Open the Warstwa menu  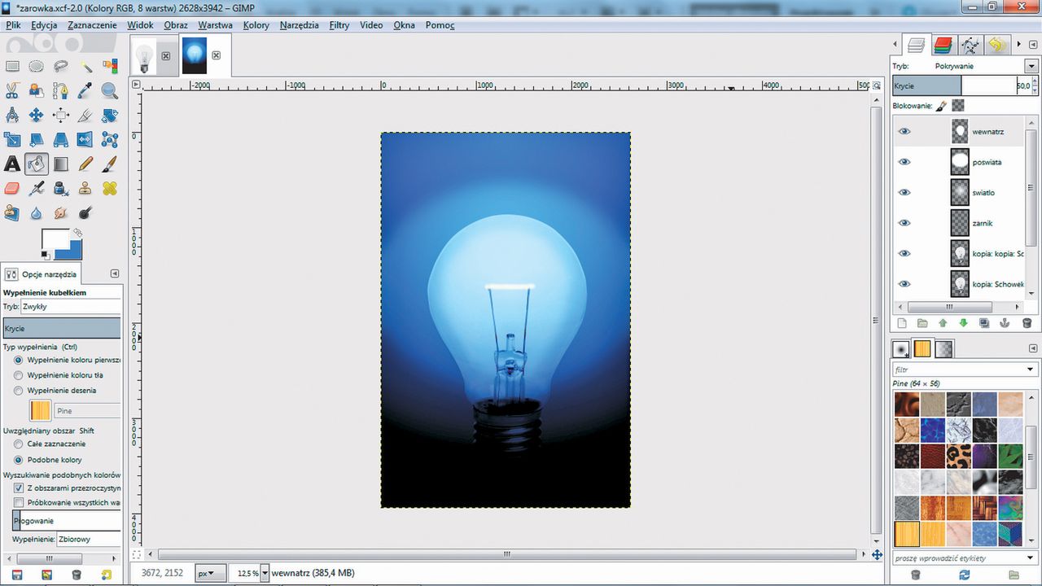(215, 25)
